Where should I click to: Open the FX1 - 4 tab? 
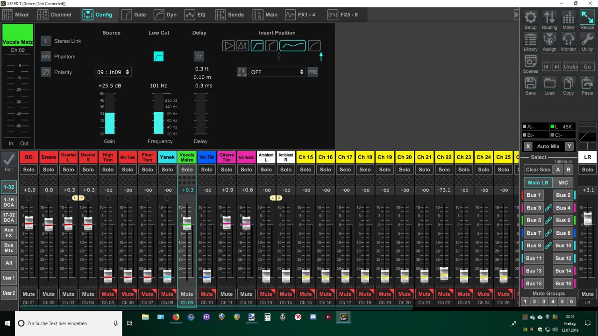click(x=300, y=15)
